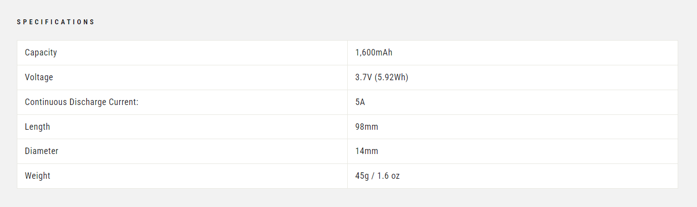Select the Diameter label cell
The image size is (697, 207).
(x=182, y=151)
